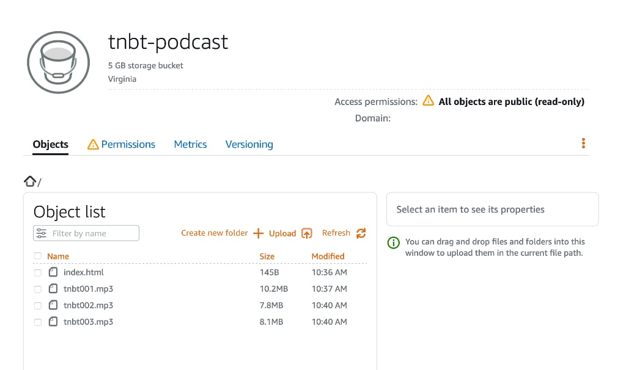Screen dimensions: 626x370
Task: Click the file icon beside index.html
Action: click(53, 272)
